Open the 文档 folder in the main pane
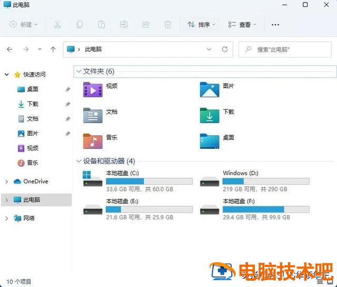This screenshot has height=287, width=337. pos(93,116)
